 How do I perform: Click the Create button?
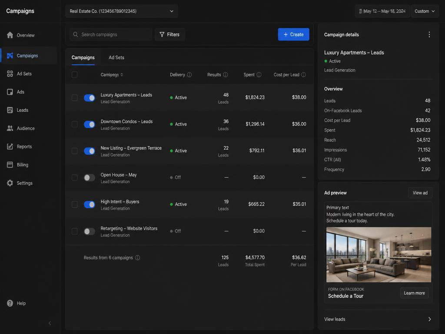pyautogui.click(x=293, y=34)
